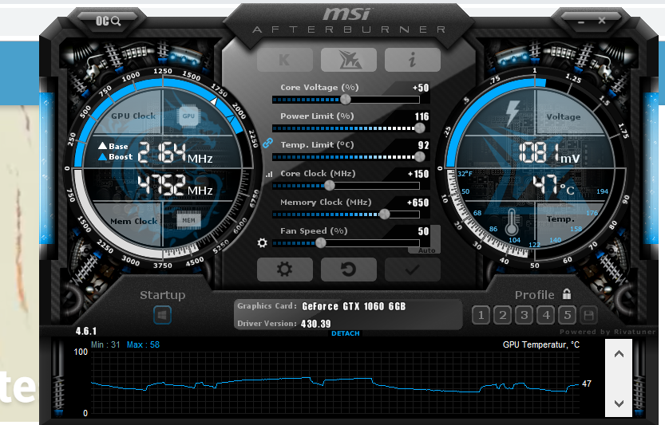Click the Power Limit 116 value field
665x425 pixels.
[x=422, y=116]
